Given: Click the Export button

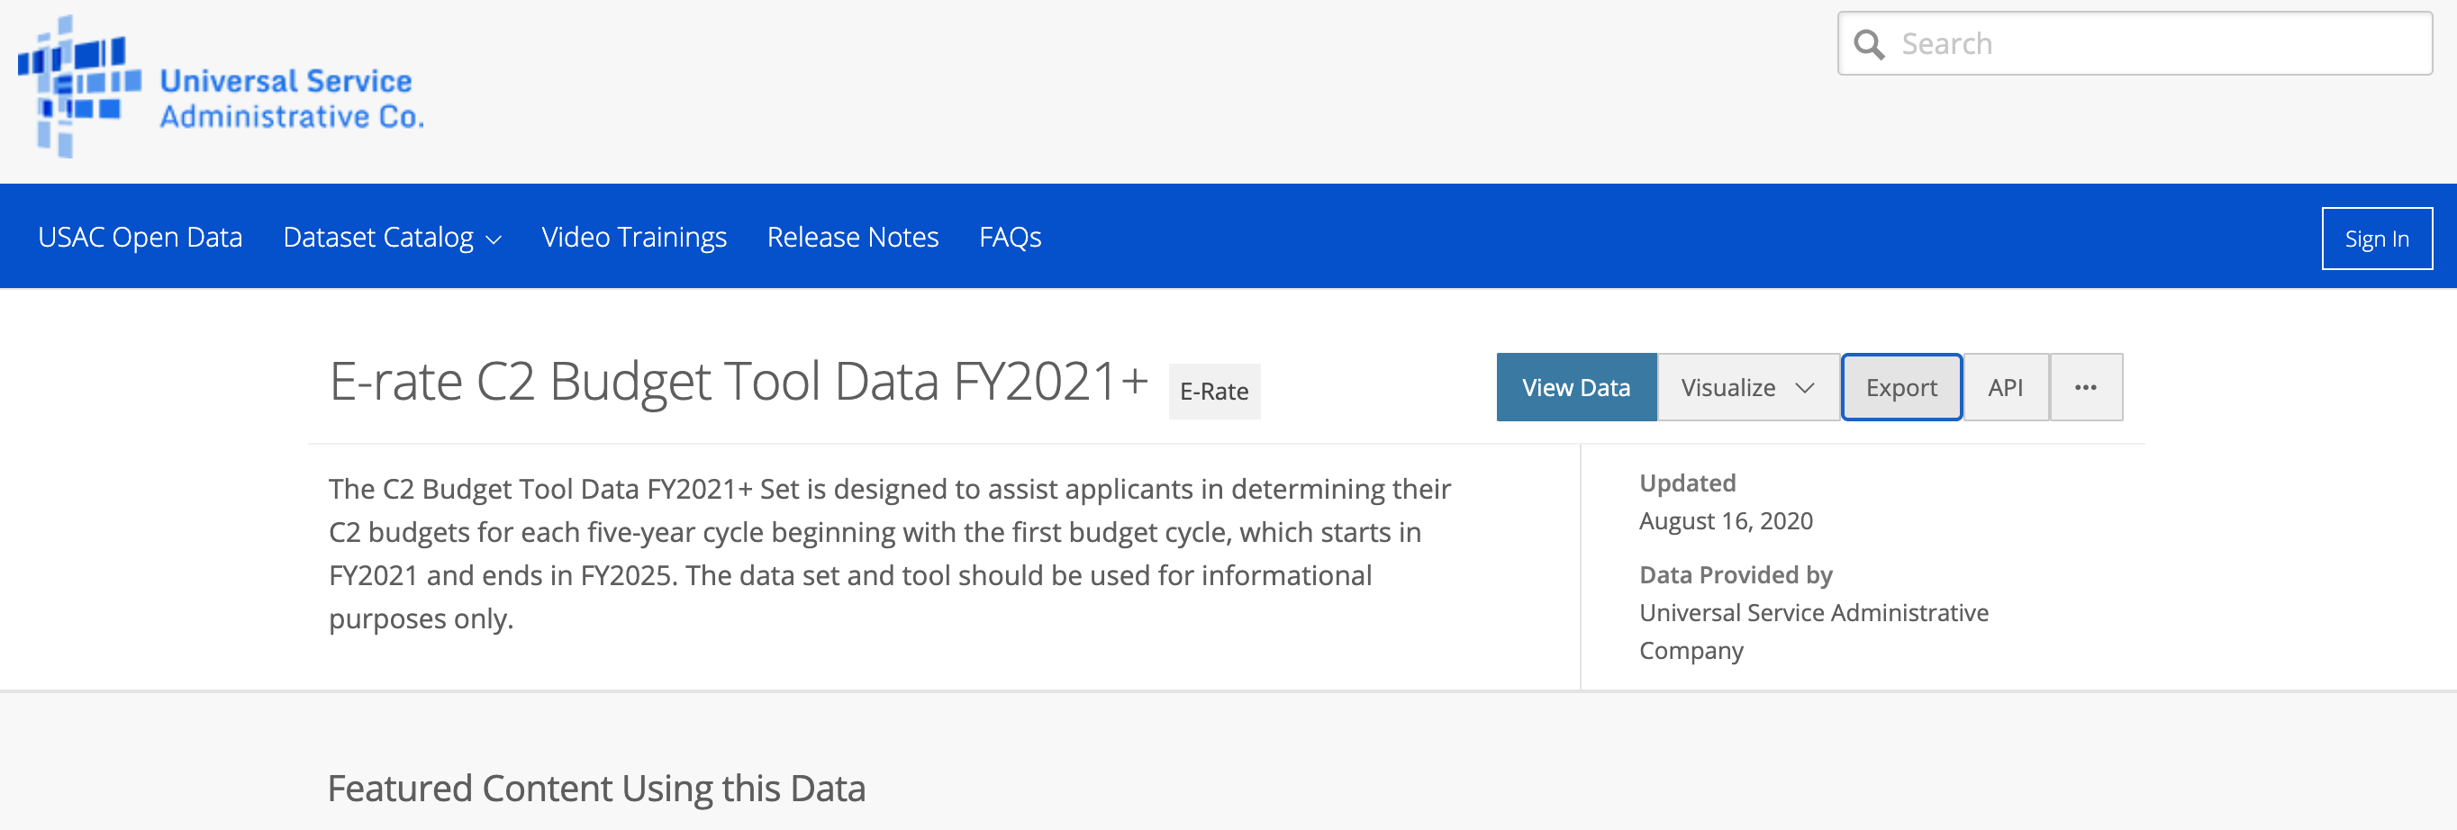Looking at the screenshot, I should point(1901,387).
